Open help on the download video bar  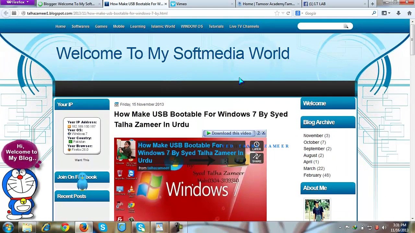point(258,133)
